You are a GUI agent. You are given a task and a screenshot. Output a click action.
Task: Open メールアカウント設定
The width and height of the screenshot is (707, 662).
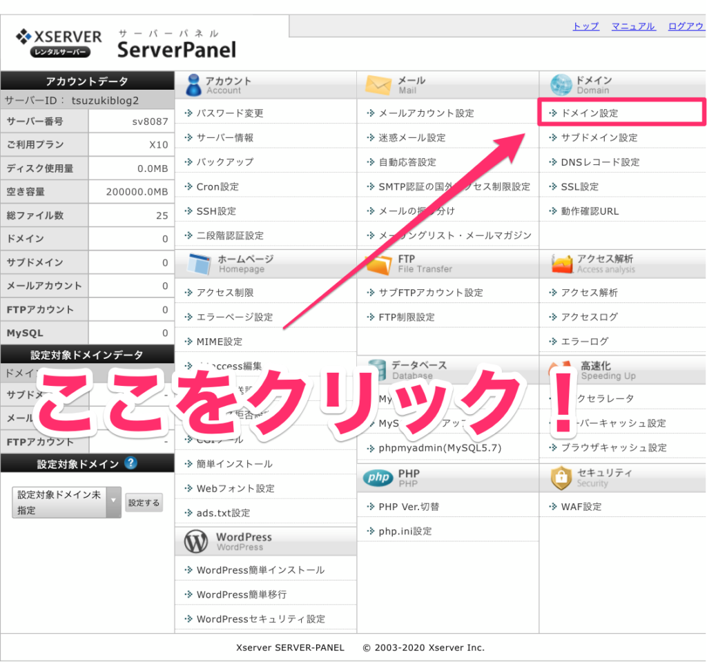426,113
